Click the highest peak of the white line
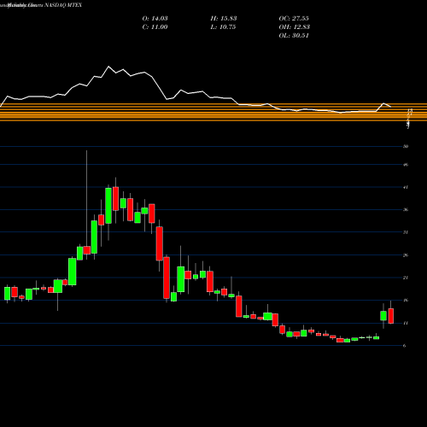Viewport: 427px width, 427px height. coord(108,67)
